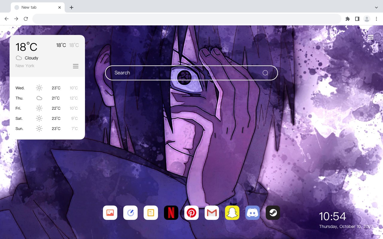Viewport: 383px width, 239px height.
Task: Click the cloudy condition icon beside Cloudy
Action: tap(19, 58)
